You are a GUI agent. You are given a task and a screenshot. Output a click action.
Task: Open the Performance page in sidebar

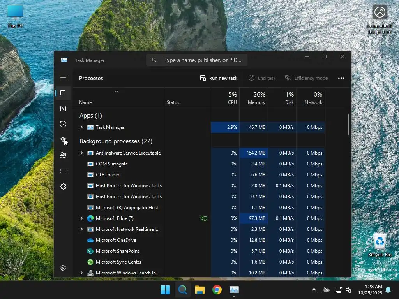(x=63, y=109)
